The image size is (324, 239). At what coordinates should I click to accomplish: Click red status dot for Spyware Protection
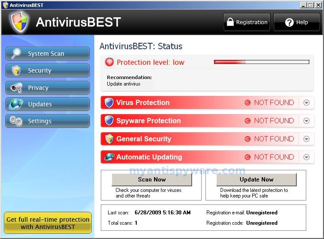(247, 121)
